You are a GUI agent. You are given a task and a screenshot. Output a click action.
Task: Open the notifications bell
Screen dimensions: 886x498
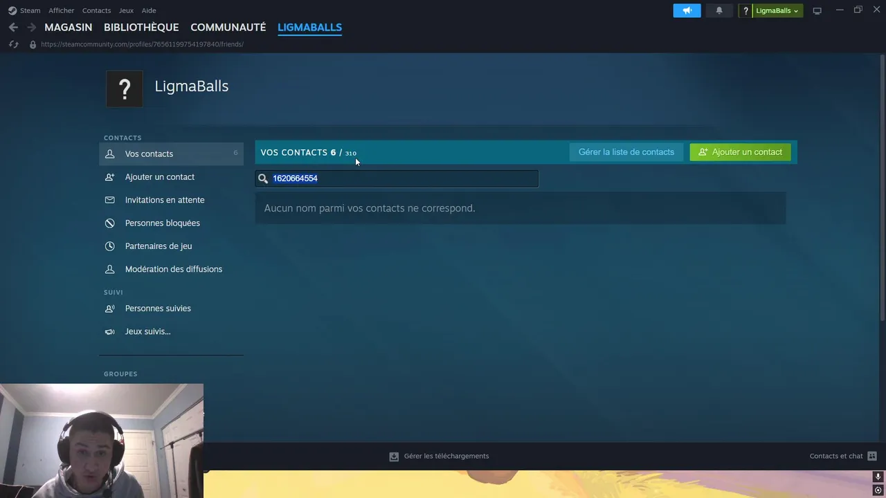click(719, 10)
